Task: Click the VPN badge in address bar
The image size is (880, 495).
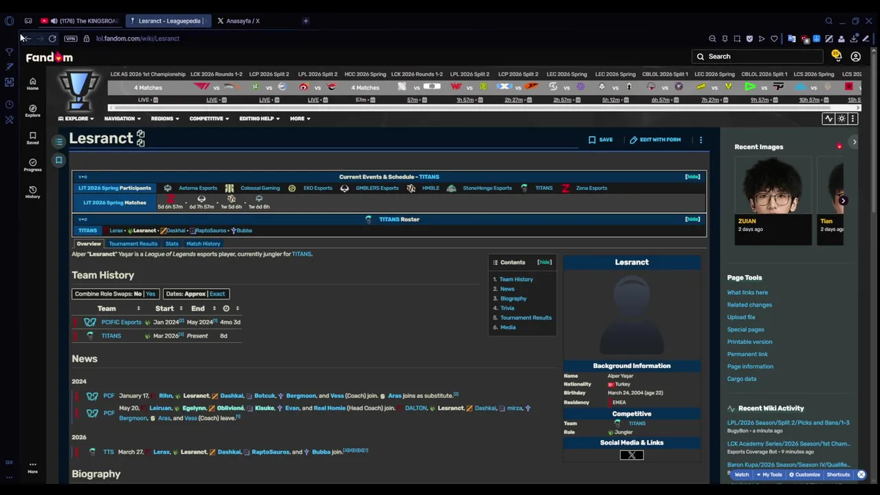Action: (70, 38)
